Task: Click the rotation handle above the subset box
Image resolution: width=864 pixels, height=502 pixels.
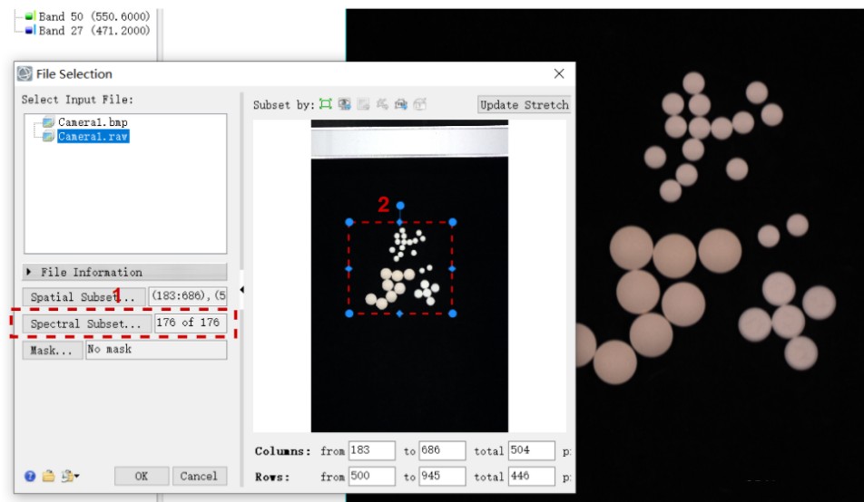Action: tap(400, 206)
